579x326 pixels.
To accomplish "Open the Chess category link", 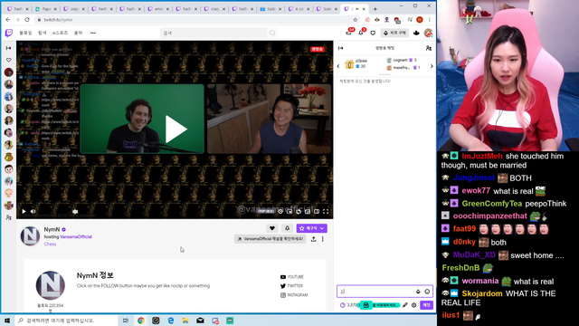I will pos(50,244).
